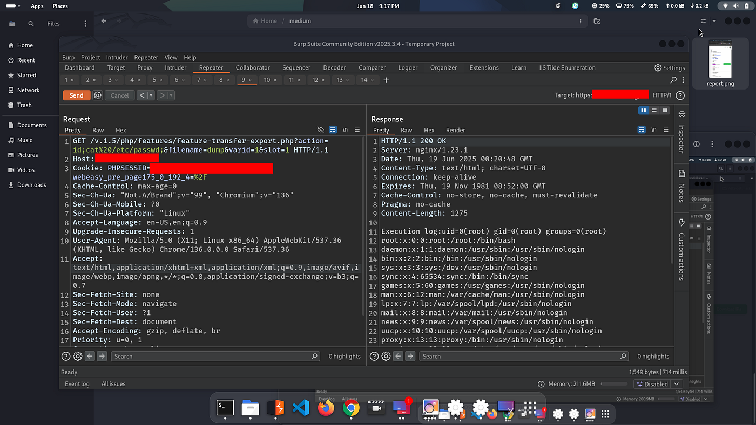
Task: Open the Event log
Action: [x=77, y=384]
